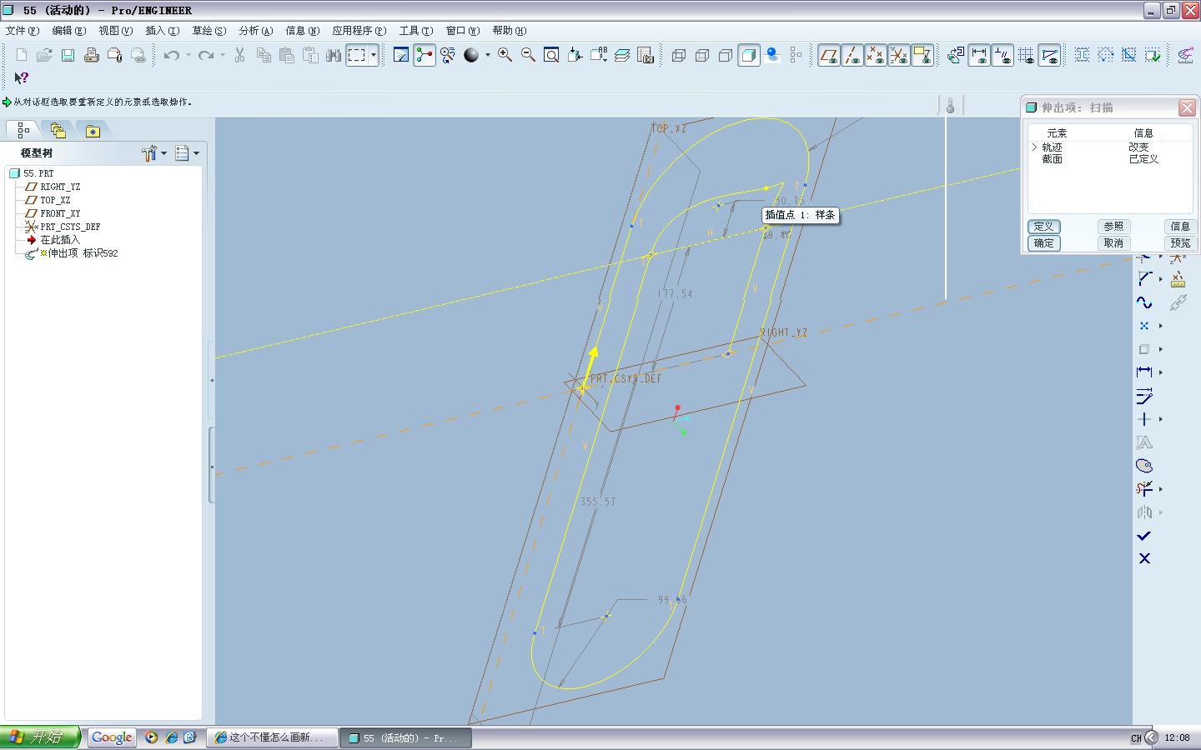
Task: Switch to wireframe display mode
Action: [679, 55]
